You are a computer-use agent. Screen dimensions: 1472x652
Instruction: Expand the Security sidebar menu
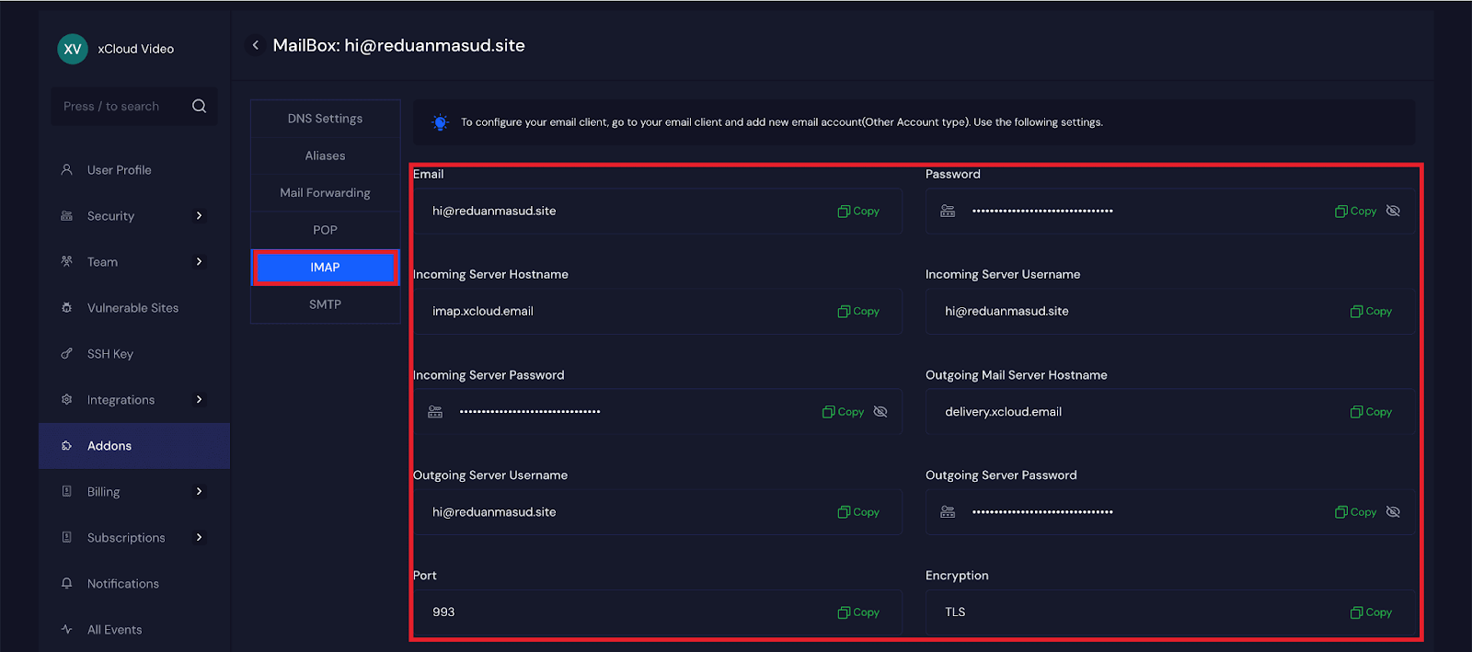pos(199,216)
